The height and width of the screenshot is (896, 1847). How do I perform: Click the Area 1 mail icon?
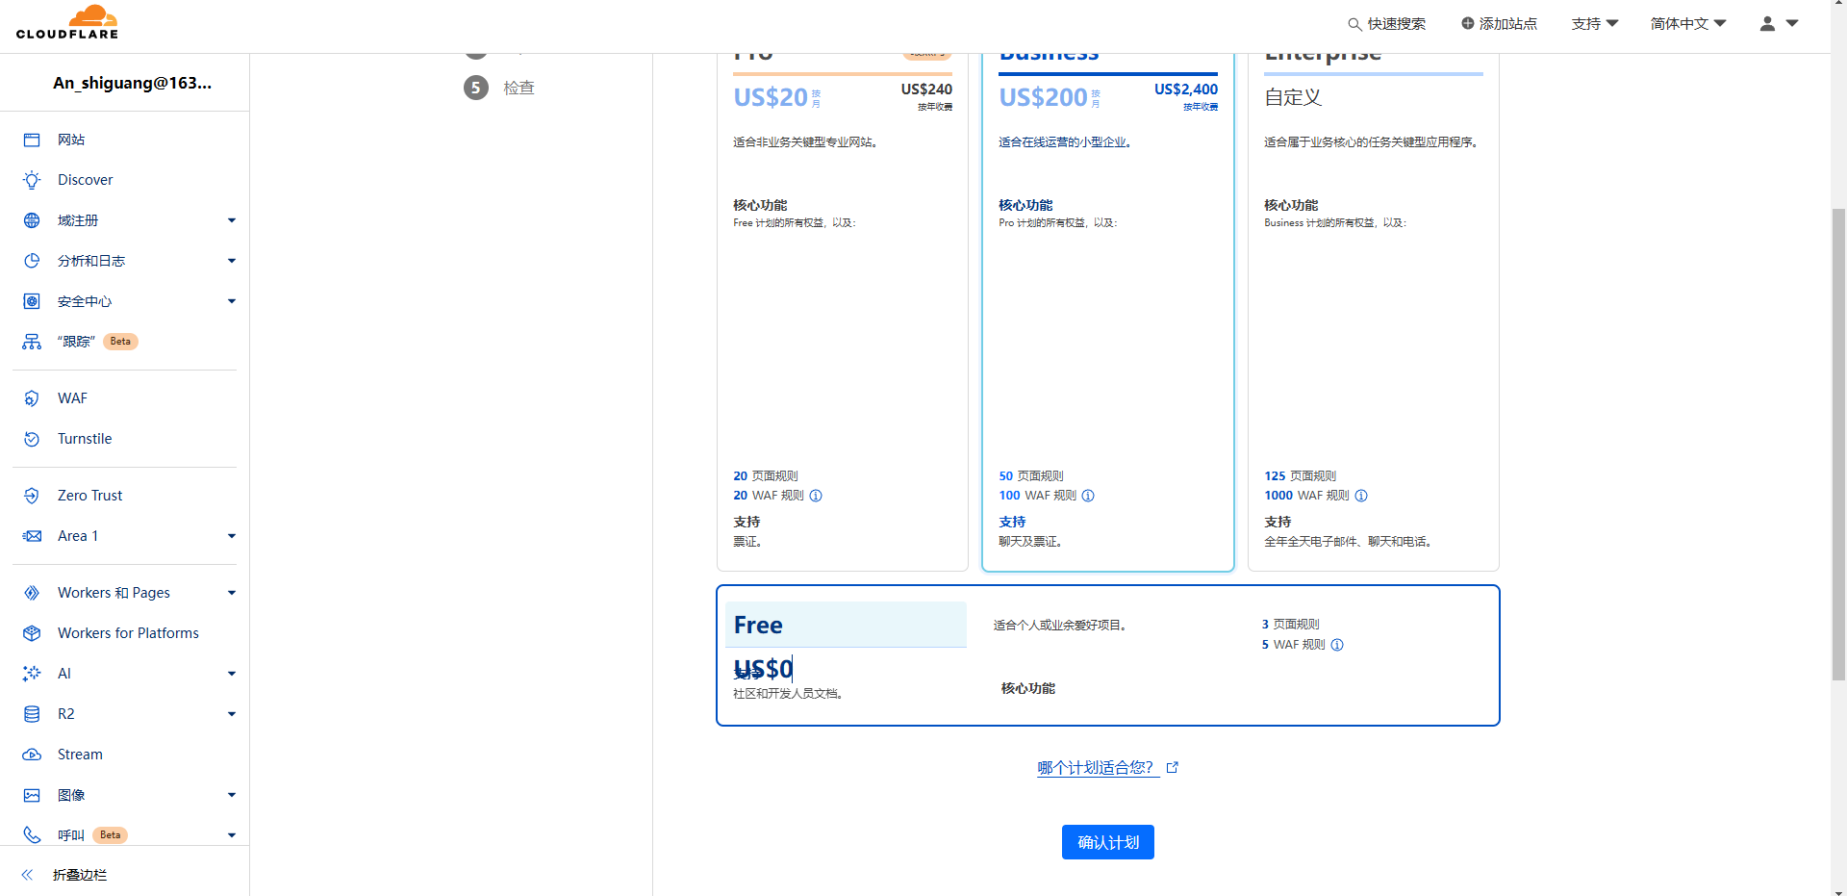tap(32, 536)
